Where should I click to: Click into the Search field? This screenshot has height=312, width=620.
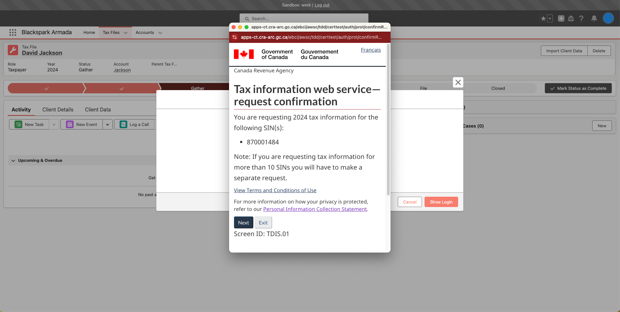click(304, 18)
